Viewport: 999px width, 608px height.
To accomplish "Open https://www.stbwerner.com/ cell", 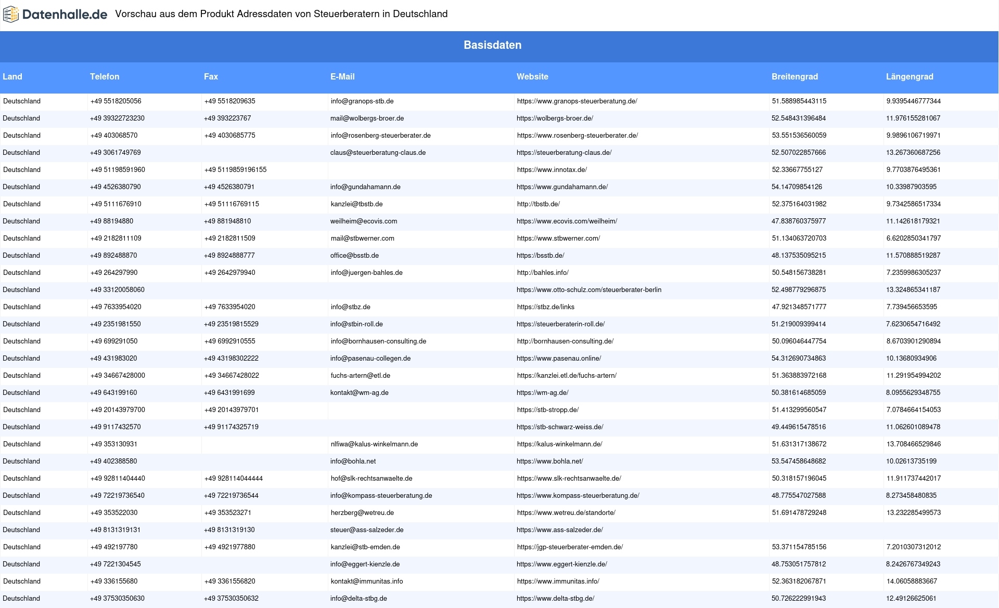I will pyautogui.click(x=558, y=239).
